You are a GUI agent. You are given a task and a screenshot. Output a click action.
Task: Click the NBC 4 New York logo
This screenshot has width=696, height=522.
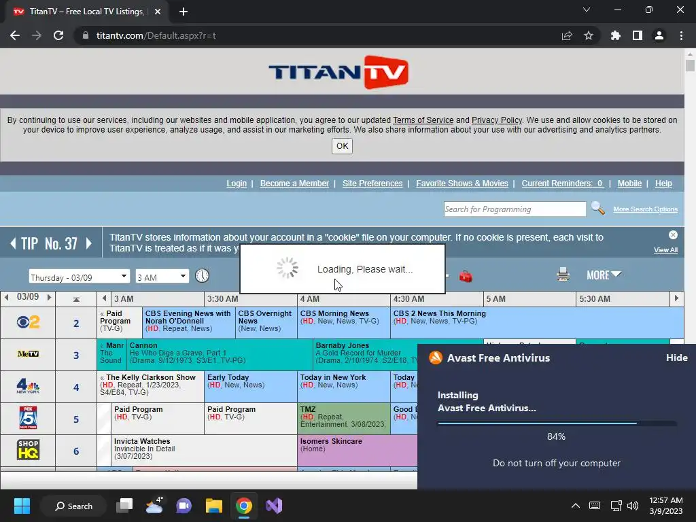(x=28, y=386)
